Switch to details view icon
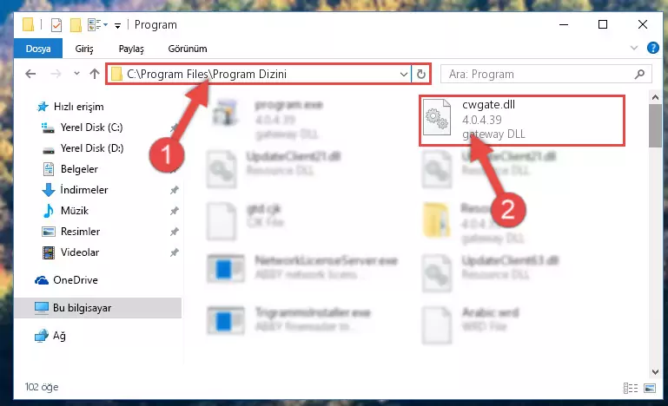The width and height of the screenshot is (668, 406). (631, 388)
